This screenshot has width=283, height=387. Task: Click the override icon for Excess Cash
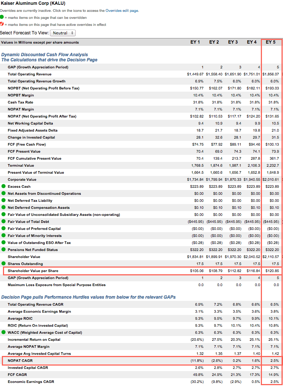tap(4, 186)
